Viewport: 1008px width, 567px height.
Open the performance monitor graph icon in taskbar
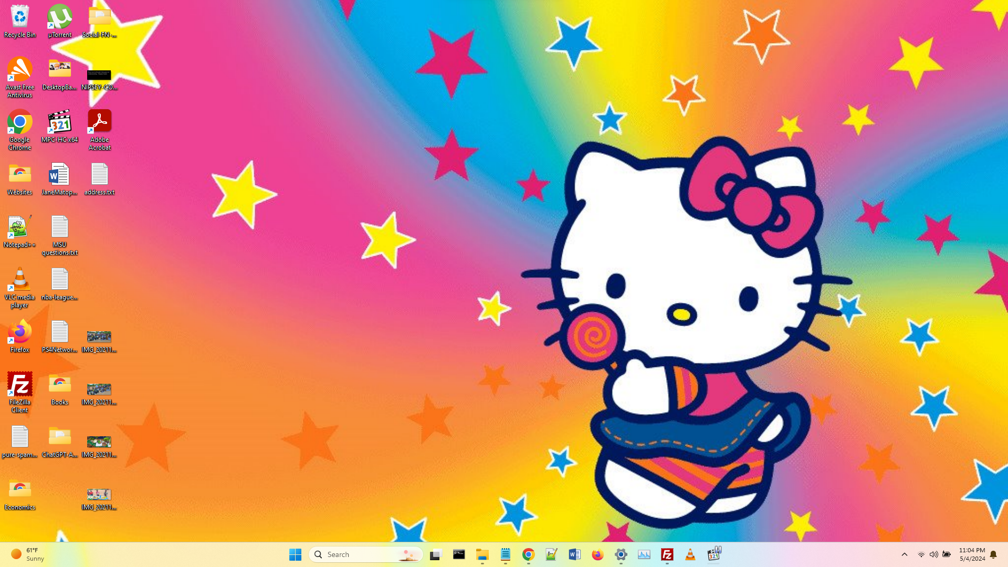[x=644, y=554]
